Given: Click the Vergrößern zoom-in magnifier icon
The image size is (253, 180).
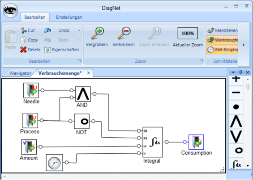Looking at the screenshot, I should 98,33.
